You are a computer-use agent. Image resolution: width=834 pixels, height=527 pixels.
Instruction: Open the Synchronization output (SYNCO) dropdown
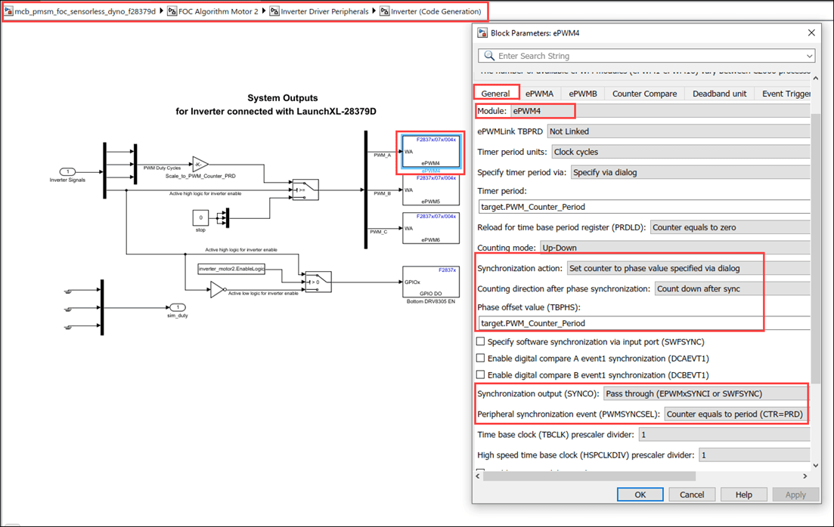tap(707, 393)
